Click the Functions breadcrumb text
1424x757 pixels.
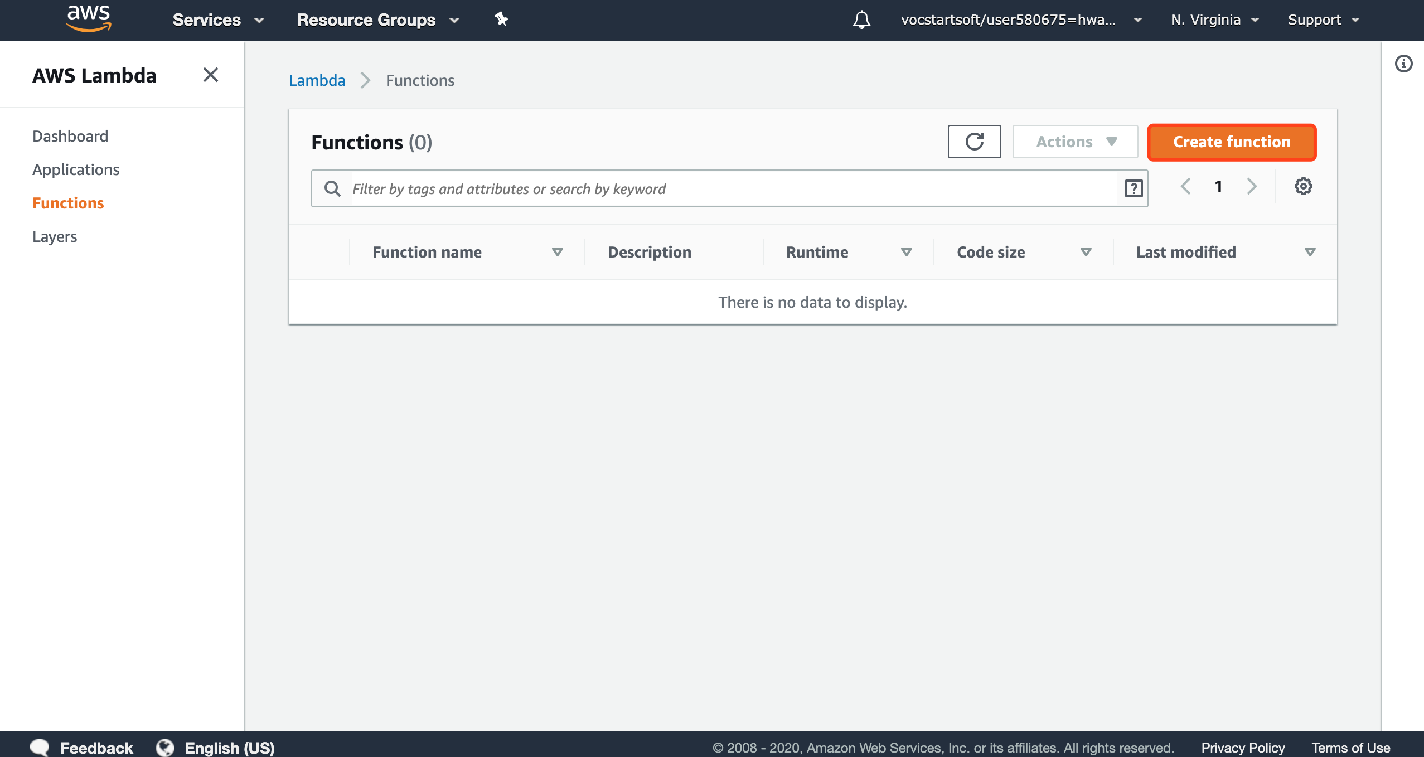tap(420, 80)
